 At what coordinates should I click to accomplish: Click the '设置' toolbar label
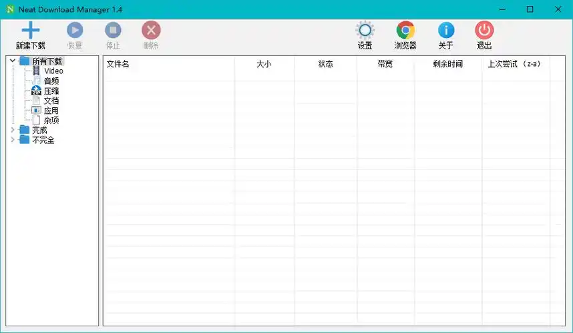click(365, 45)
